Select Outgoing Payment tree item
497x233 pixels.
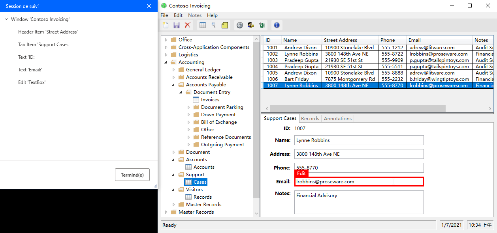coord(222,145)
